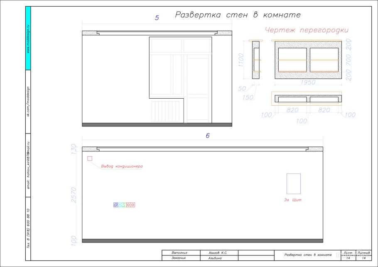Click the right niche of partition front view

(x=324, y=60)
